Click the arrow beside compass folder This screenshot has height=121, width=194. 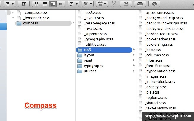73,23
